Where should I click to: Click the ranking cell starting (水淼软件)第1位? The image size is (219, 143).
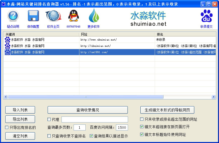pos(185,52)
